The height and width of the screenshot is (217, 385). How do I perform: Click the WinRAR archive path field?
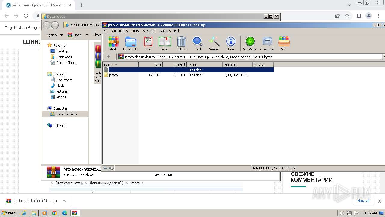[250, 57]
